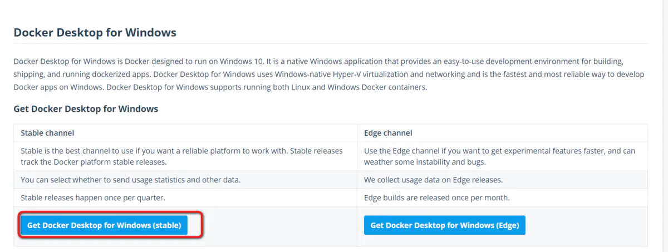668x252 pixels.
Task: Click the 'Use the Edge channel' description text
Action: [499, 156]
